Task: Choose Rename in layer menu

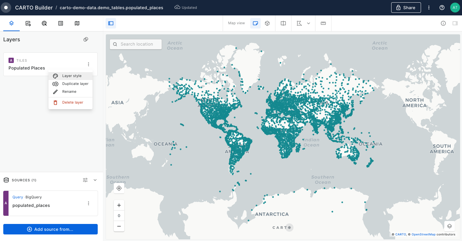Action: click(70, 91)
